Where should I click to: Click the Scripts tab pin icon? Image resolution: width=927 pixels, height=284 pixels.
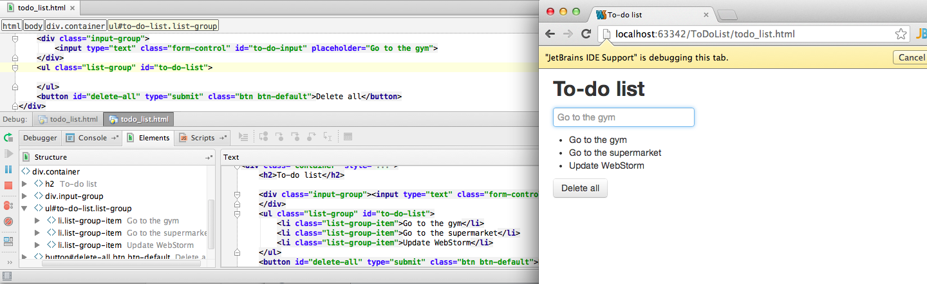coord(222,138)
